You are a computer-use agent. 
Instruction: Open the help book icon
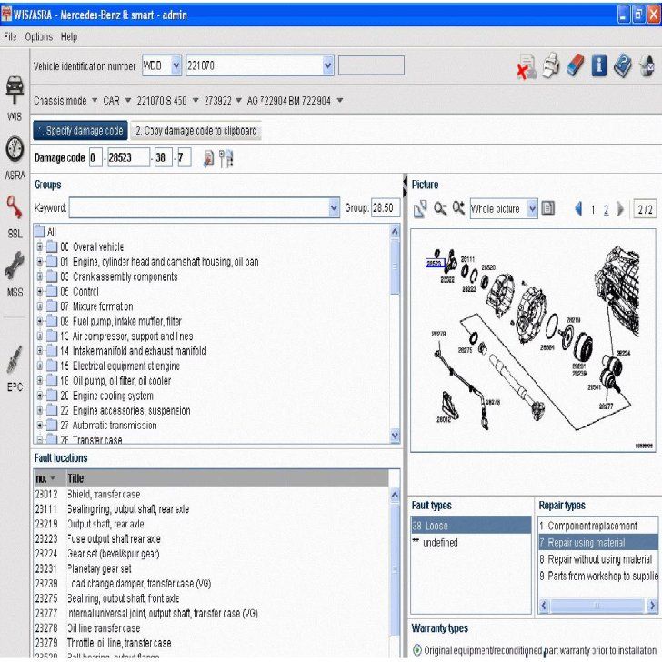(x=622, y=65)
